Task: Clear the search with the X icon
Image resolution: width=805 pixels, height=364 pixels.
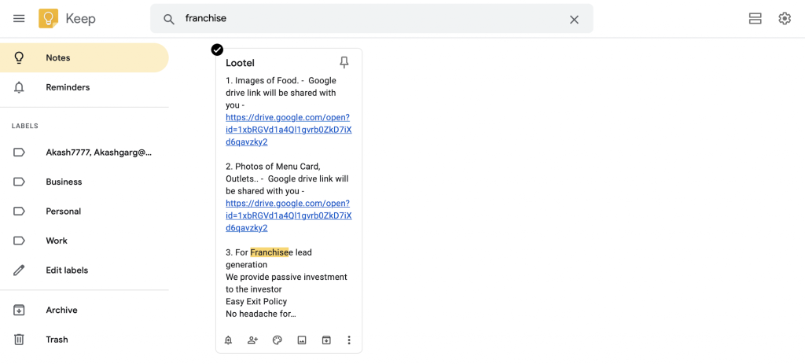Action: pyautogui.click(x=574, y=20)
